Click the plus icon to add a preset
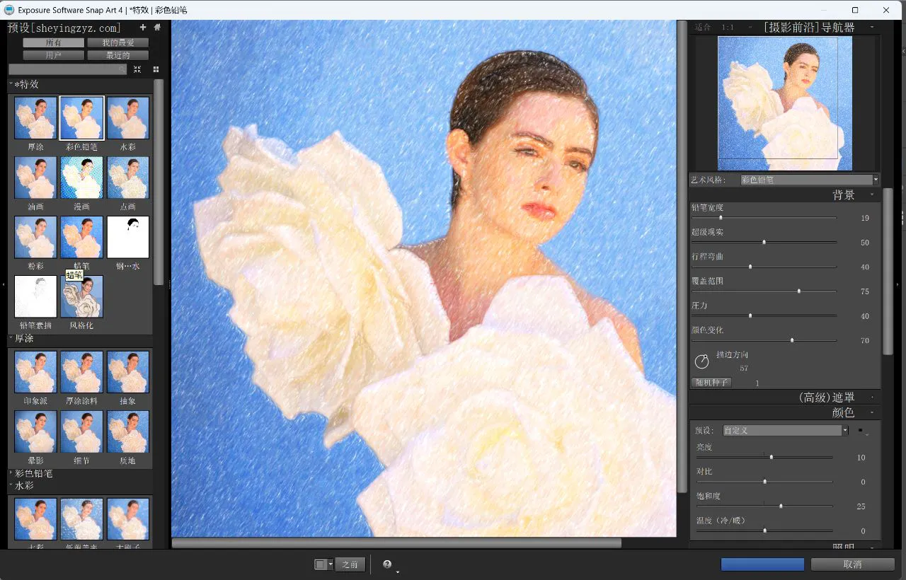906x580 pixels. pyautogui.click(x=143, y=28)
